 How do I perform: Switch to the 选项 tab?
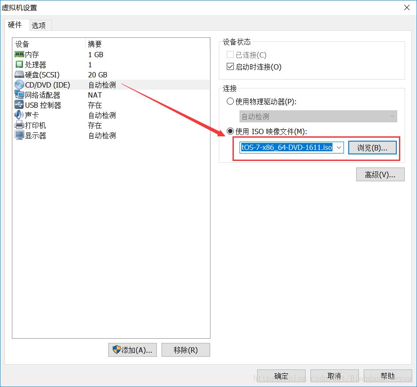point(39,25)
